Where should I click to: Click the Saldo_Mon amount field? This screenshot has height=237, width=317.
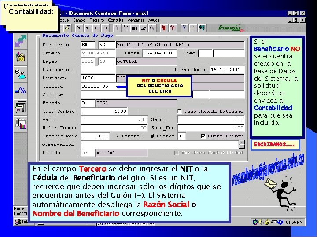[x=211, y=128]
